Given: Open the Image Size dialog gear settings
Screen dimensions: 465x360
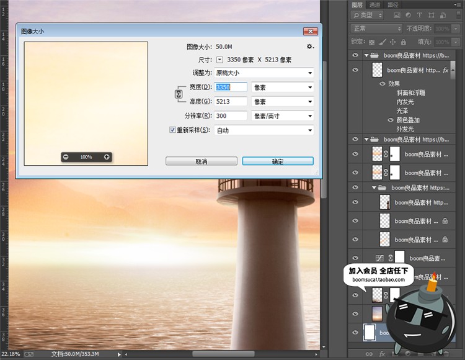Looking at the screenshot, I should coord(309,47).
